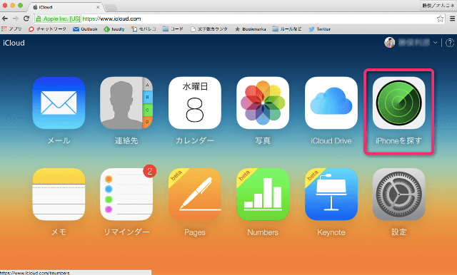Screen dimensions: 457x275
Task: Click the カレンダー label text
Action: click(195, 140)
